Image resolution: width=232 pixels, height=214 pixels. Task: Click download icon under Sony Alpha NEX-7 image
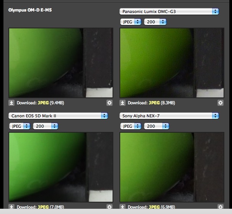pyautogui.click(x=123, y=206)
